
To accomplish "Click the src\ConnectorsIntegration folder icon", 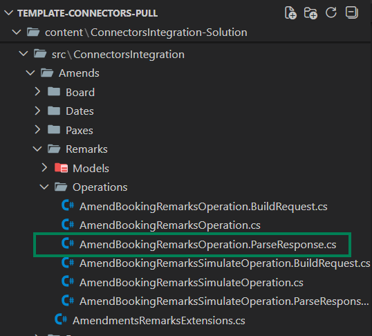I will tap(40, 54).
